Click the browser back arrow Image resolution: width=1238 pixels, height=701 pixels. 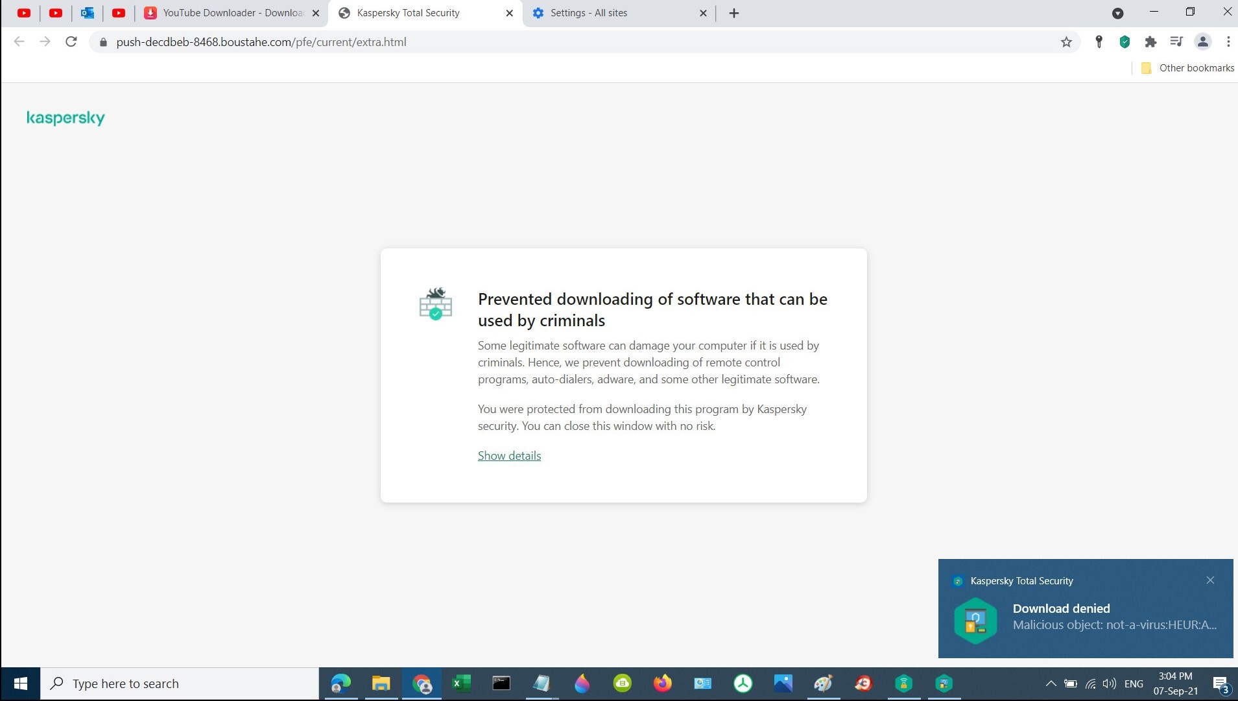[19, 42]
